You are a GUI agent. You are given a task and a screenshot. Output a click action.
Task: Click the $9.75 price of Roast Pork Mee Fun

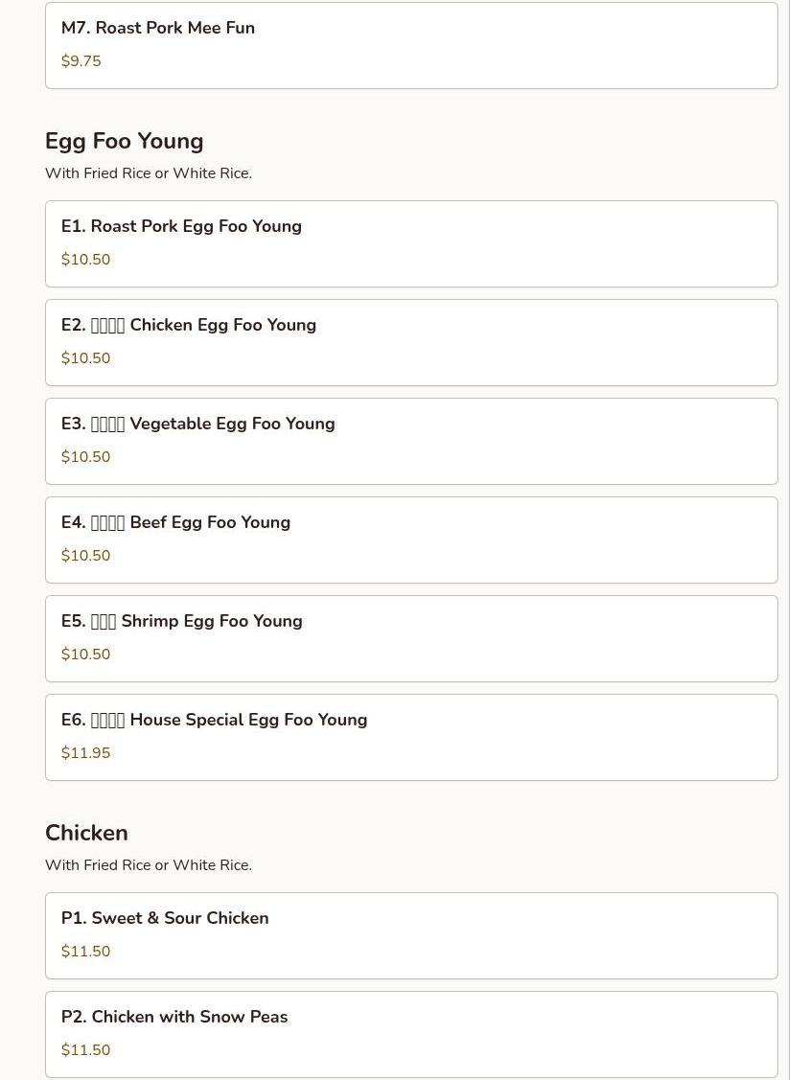(81, 61)
